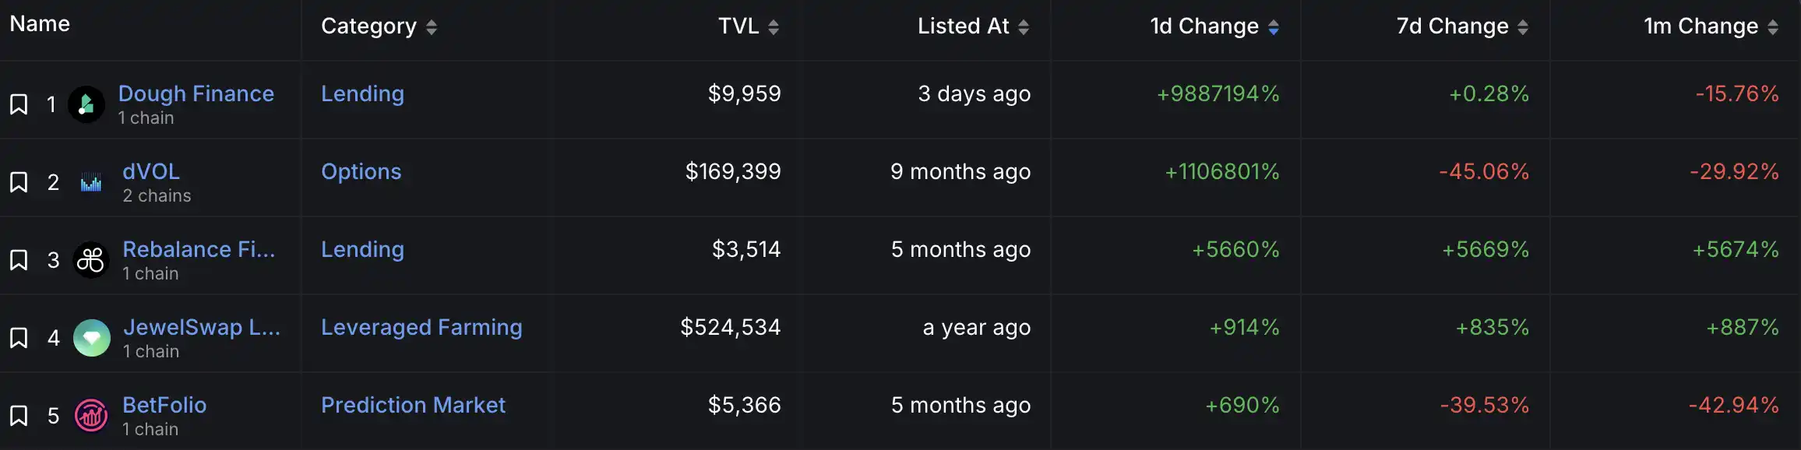Click the Rebalance Finance logo icon

(x=91, y=260)
